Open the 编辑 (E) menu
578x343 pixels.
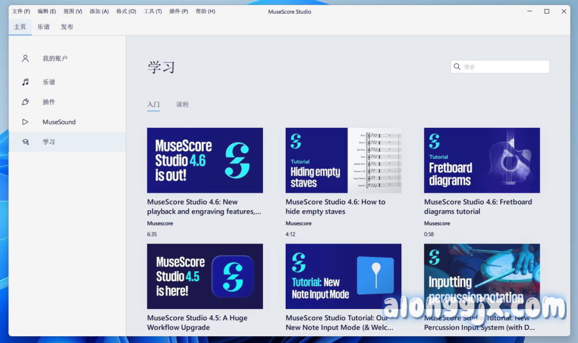coord(47,11)
